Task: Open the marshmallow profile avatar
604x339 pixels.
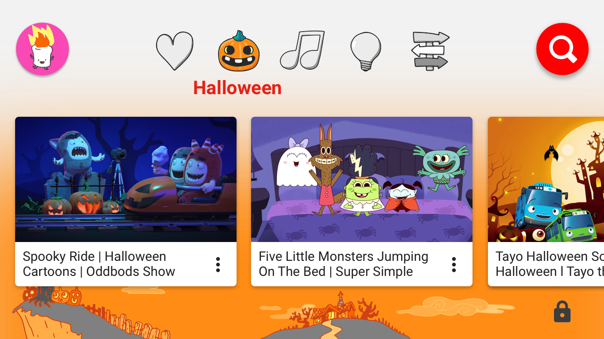Action: tap(42, 49)
